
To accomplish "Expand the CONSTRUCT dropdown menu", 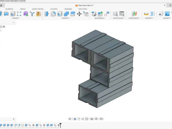I will 134,18.
